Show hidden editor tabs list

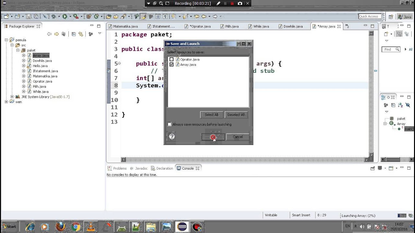pos(347,26)
